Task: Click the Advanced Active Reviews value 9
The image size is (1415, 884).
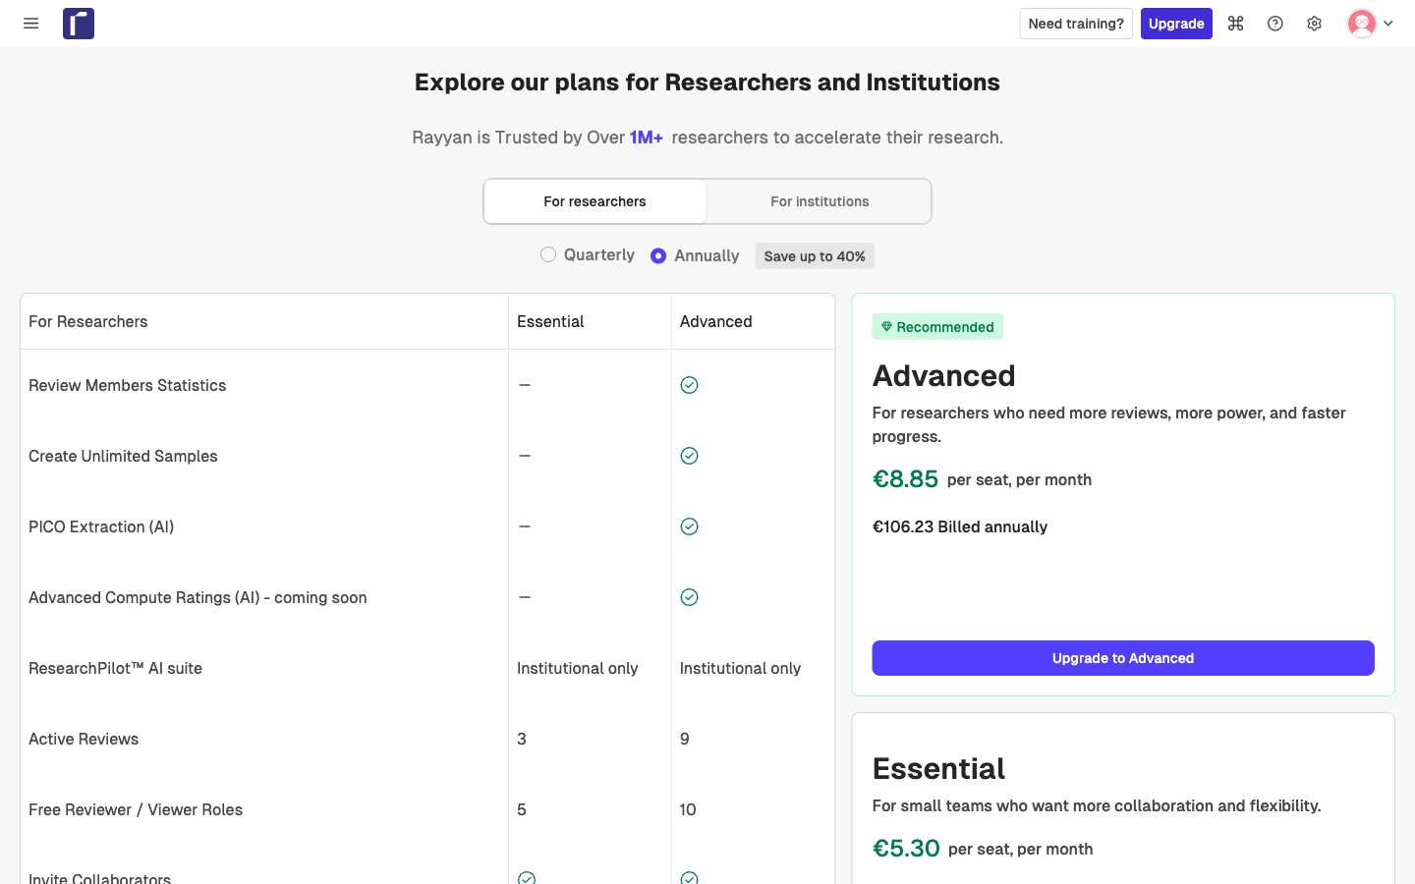Action: 685,739
